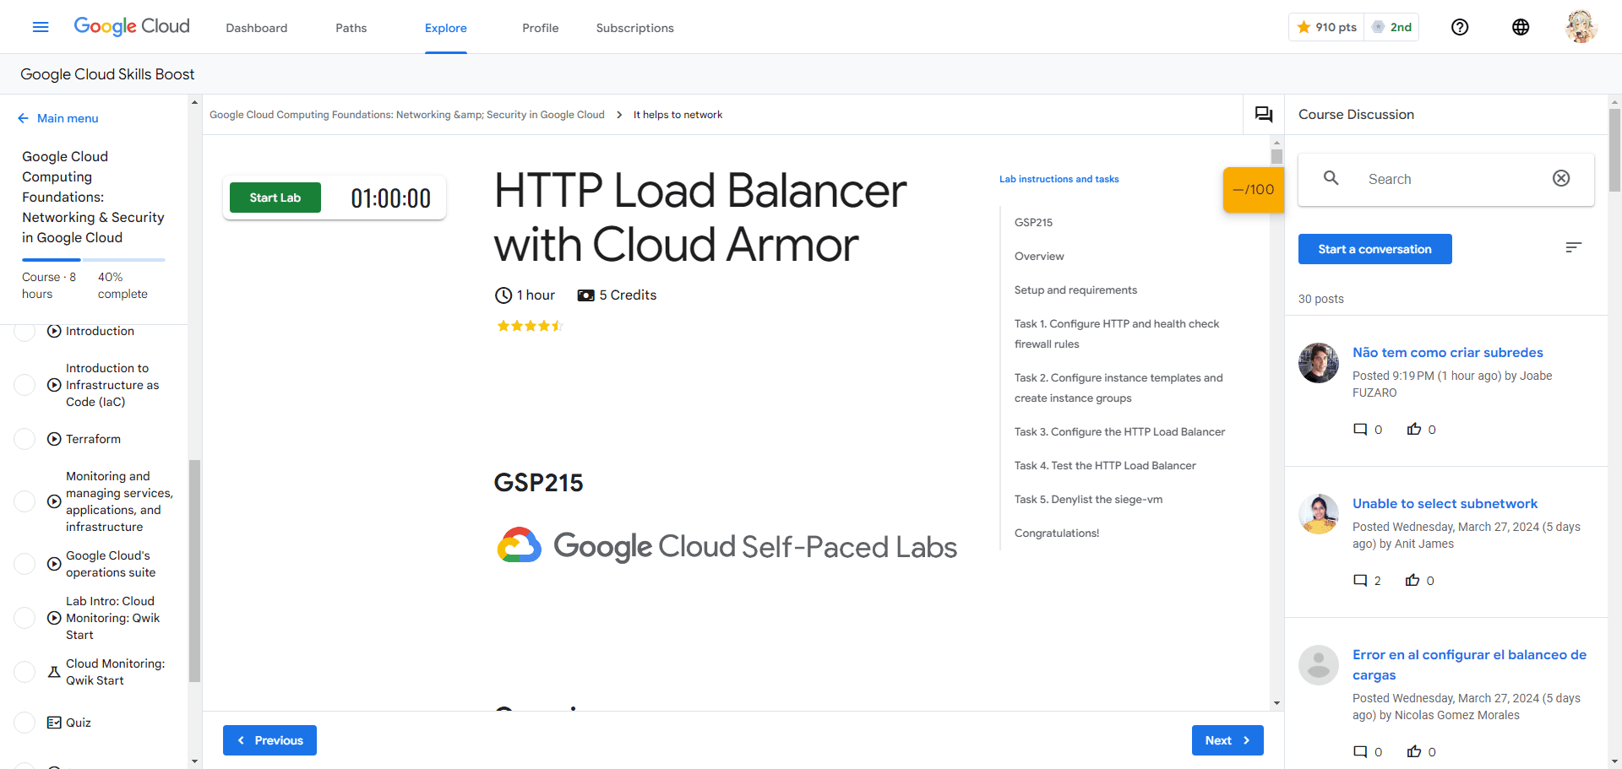
Task: Click Start a conversation button
Action: pos(1375,249)
